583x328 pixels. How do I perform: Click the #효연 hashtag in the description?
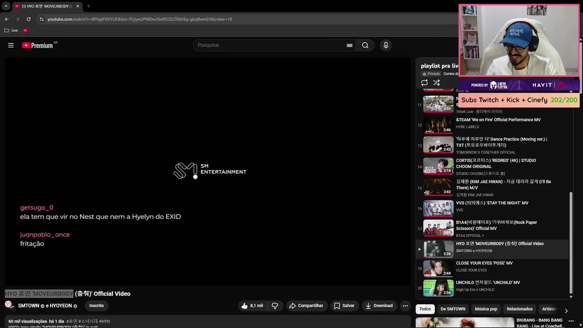pos(72,321)
